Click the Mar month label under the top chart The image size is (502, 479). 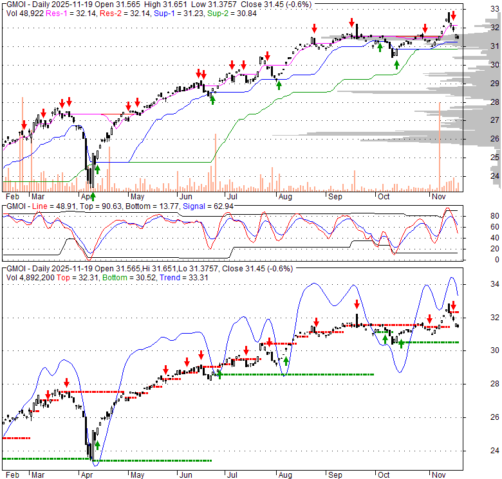tap(38, 197)
